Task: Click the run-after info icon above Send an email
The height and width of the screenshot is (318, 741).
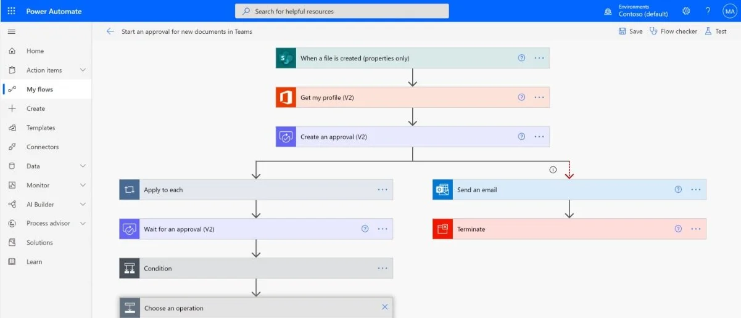Action: point(553,169)
